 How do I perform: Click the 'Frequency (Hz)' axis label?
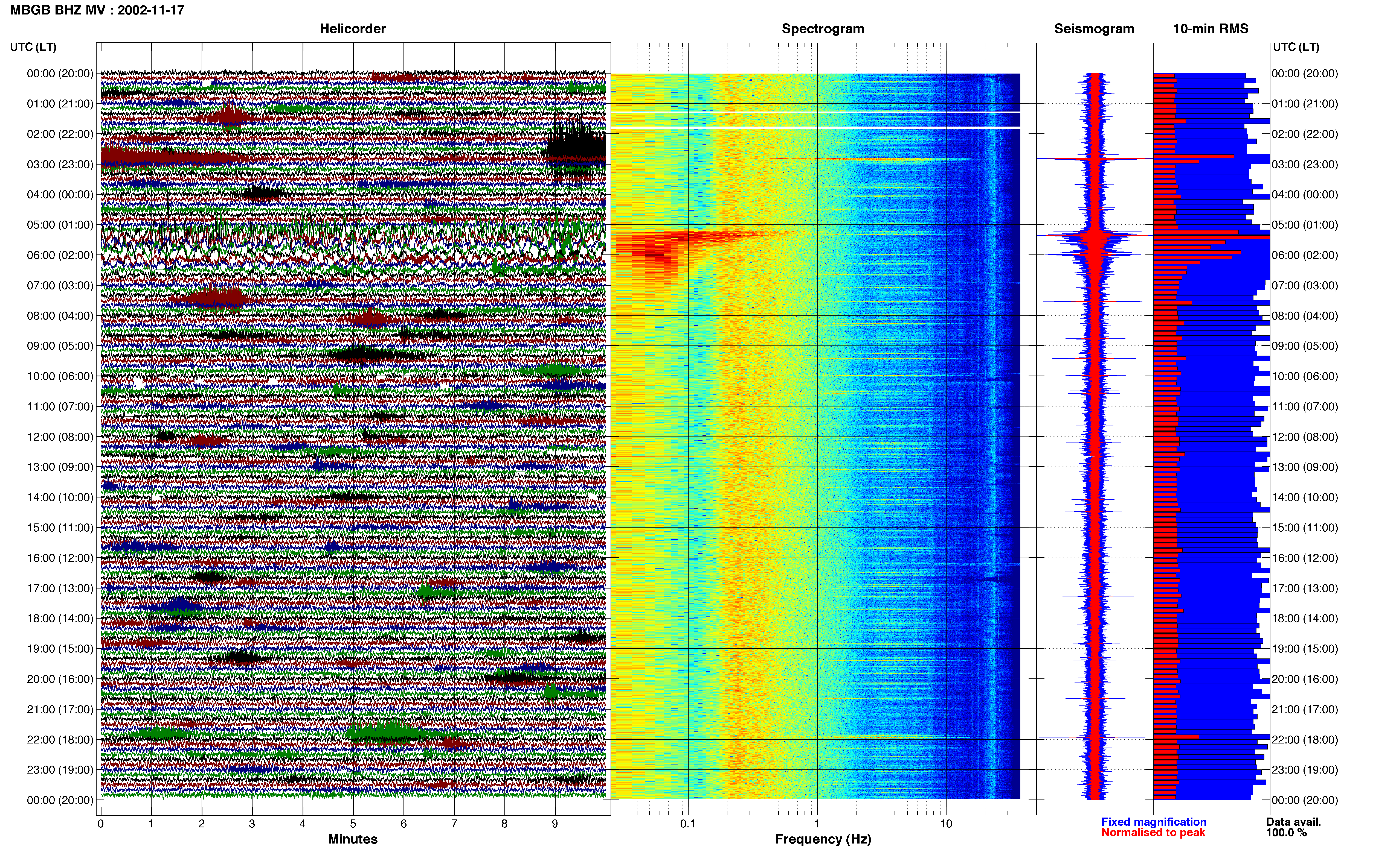coord(823,839)
